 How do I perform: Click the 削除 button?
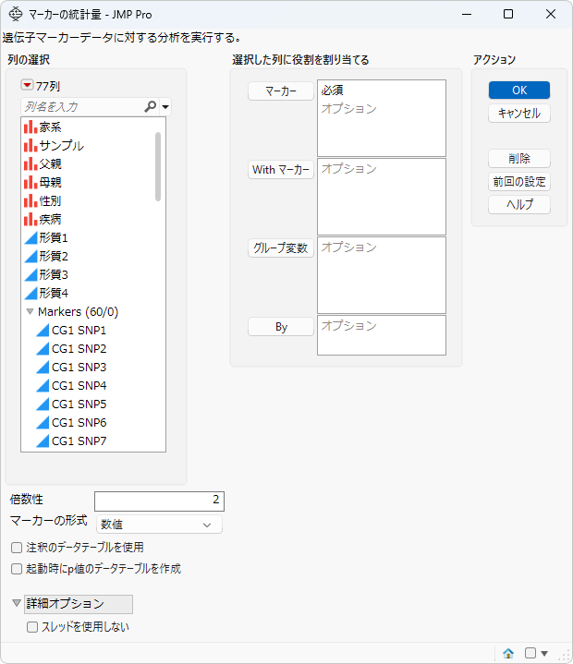point(519,159)
